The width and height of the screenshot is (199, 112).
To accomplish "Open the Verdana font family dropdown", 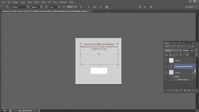I will tap(28, 7).
